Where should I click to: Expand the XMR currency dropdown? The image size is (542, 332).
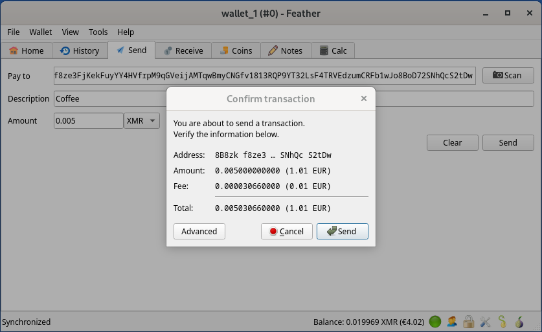142,121
